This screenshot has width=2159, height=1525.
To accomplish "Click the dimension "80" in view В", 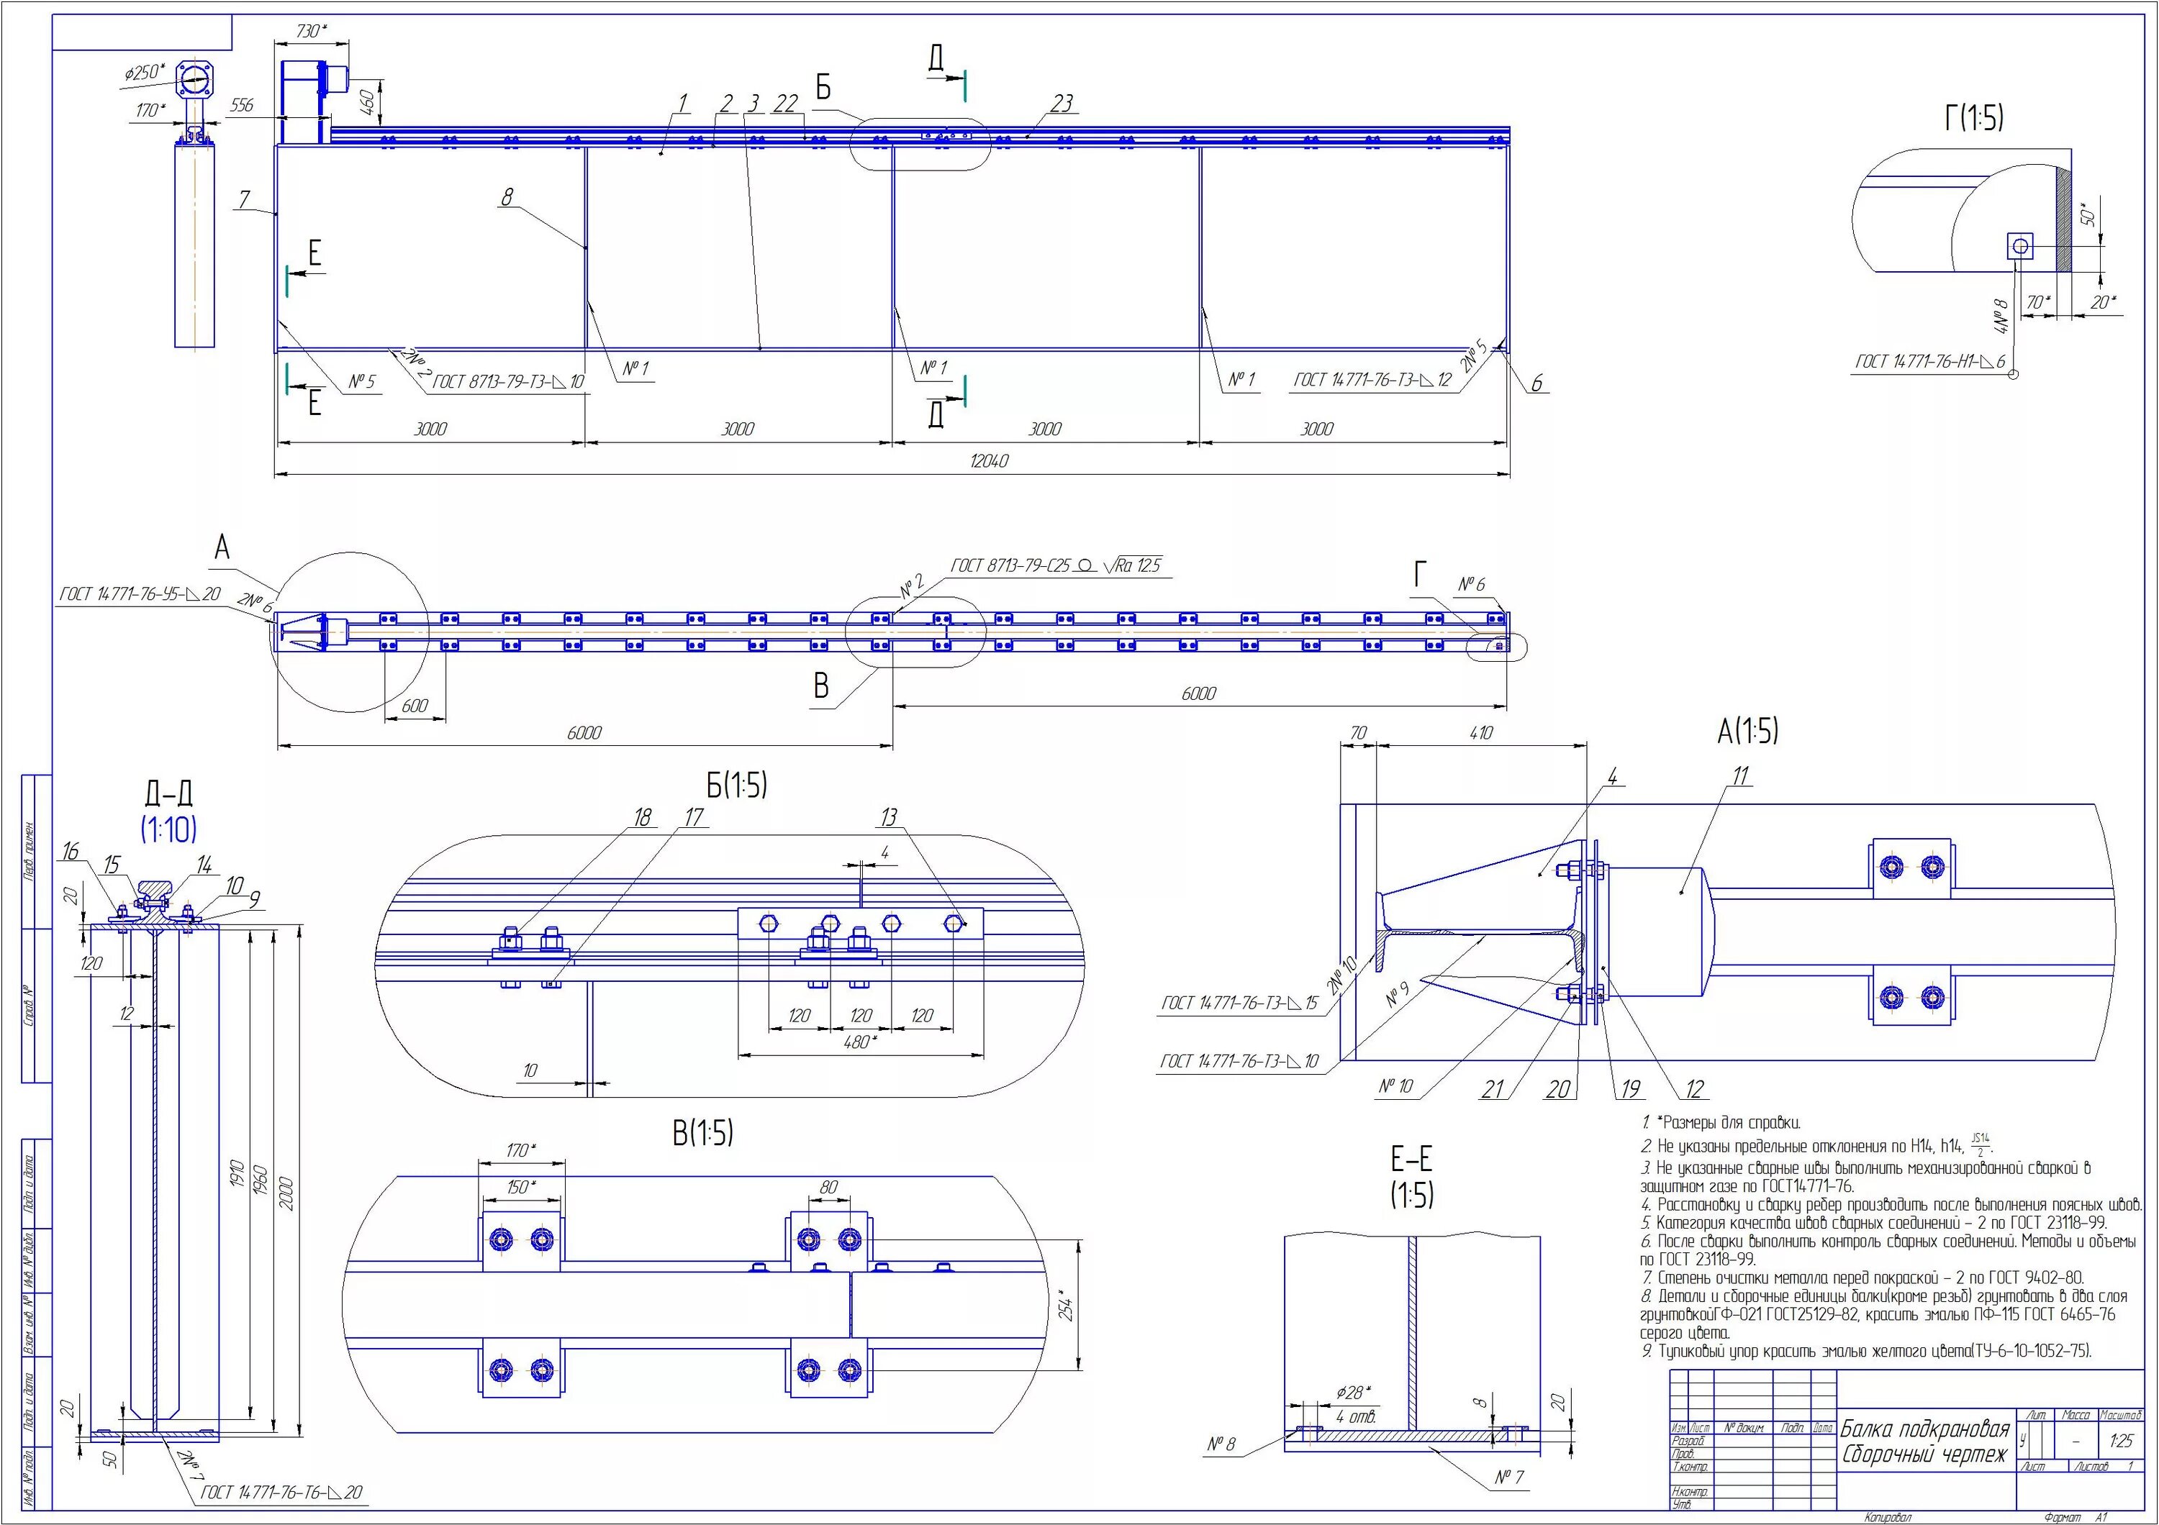I will pos(828,1188).
